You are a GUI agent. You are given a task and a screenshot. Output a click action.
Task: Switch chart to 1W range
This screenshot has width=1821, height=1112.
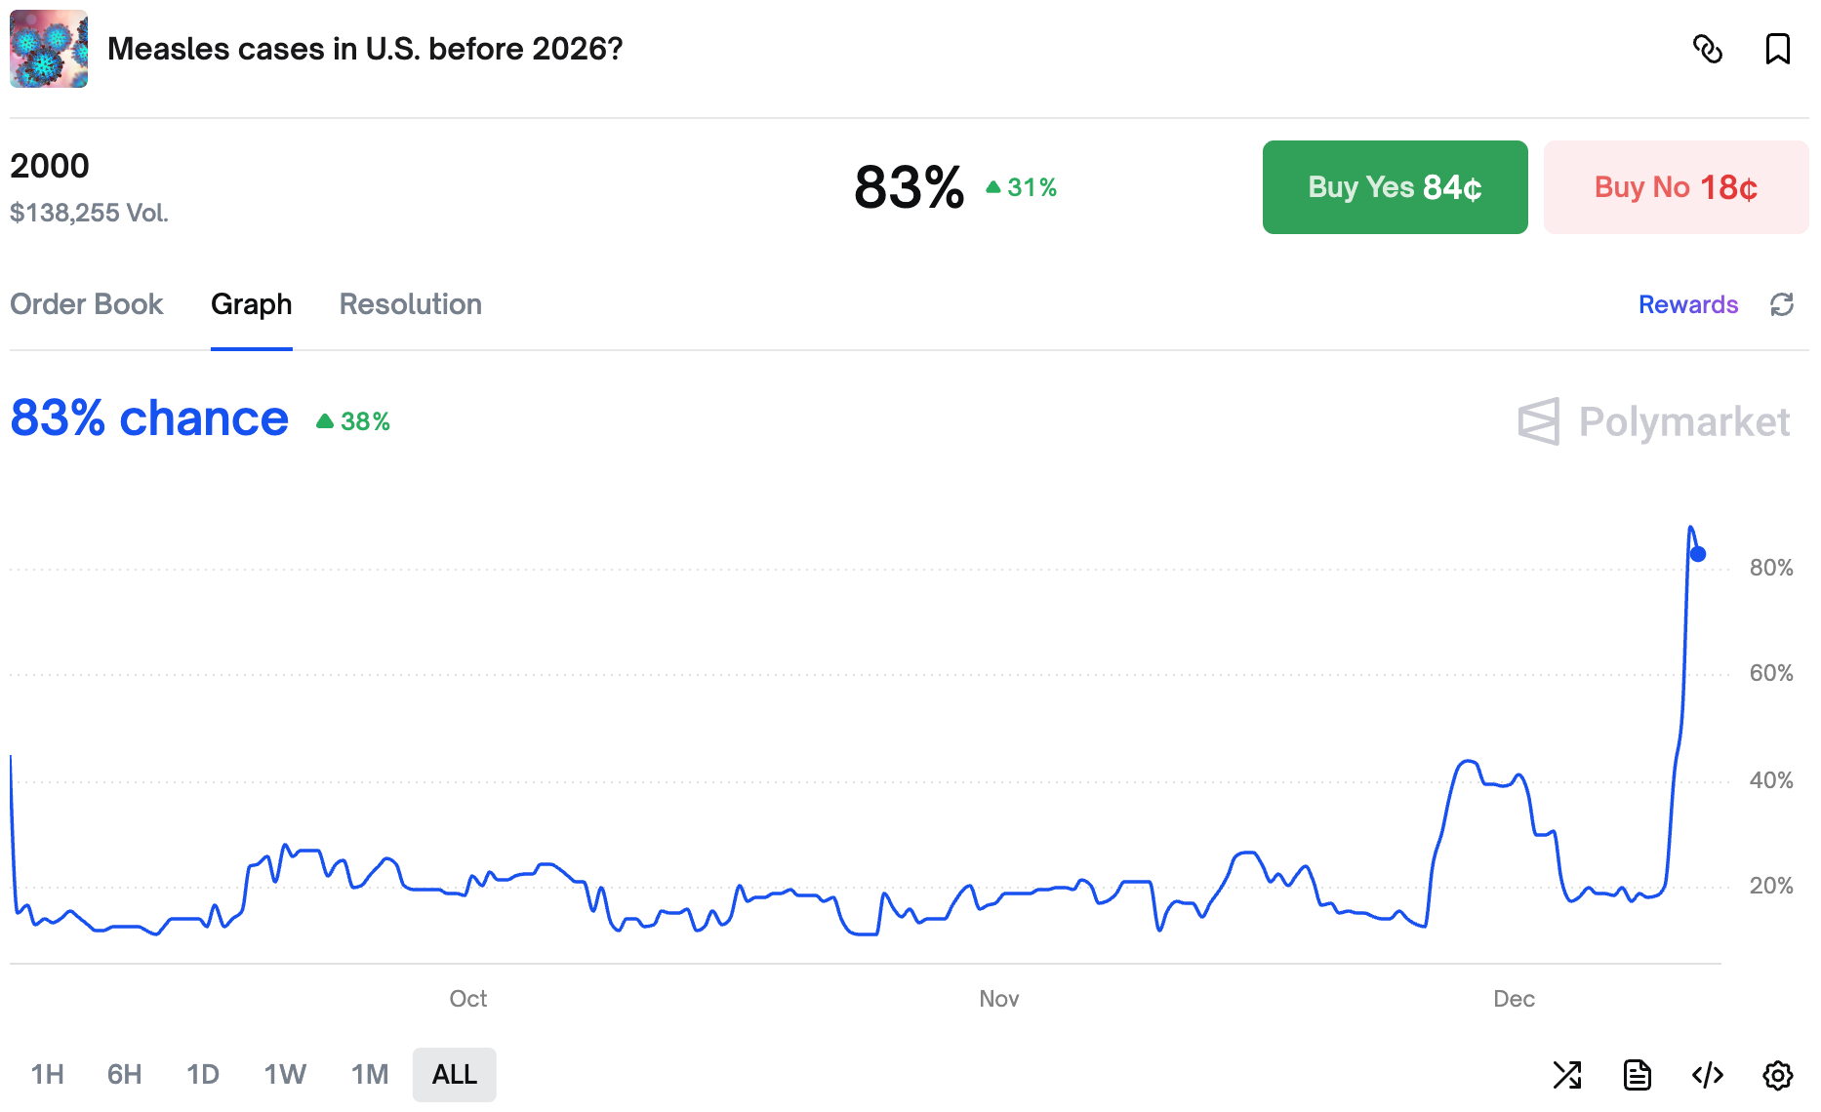point(285,1075)
